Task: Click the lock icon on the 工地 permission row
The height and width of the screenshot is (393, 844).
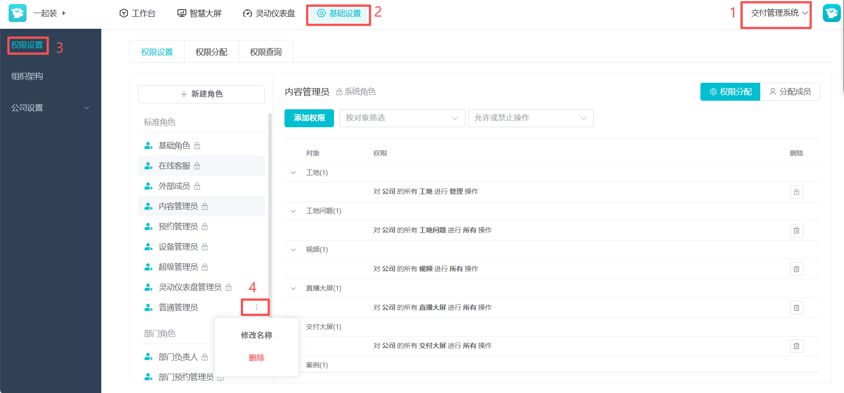Action: coord(797,192)
